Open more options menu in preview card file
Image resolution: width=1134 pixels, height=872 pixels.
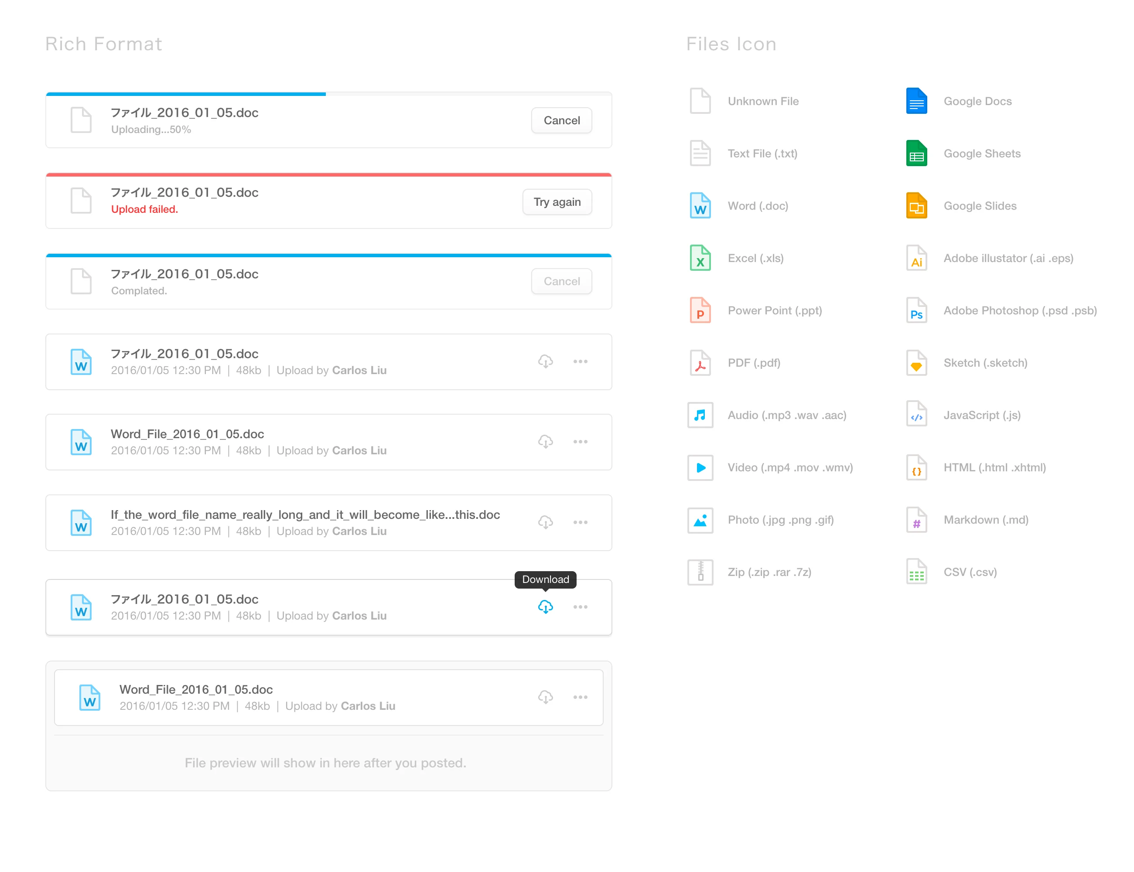580,697
